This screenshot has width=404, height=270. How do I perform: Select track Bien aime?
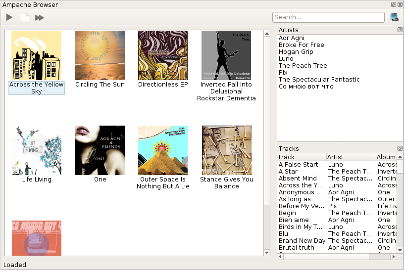294,220
